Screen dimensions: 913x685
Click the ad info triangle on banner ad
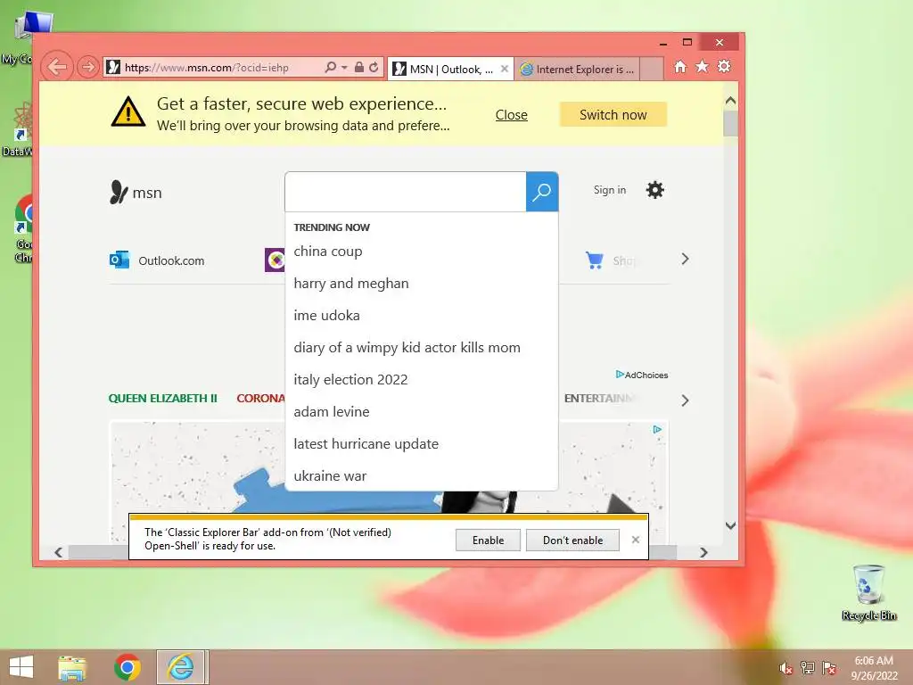[657, 429]
